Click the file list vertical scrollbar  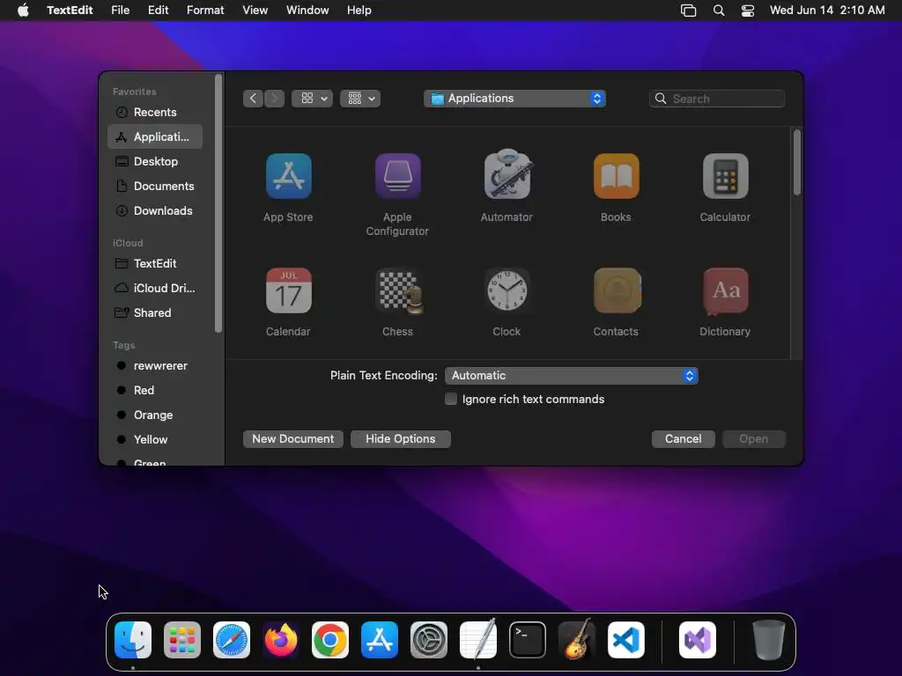pos(796,163)
